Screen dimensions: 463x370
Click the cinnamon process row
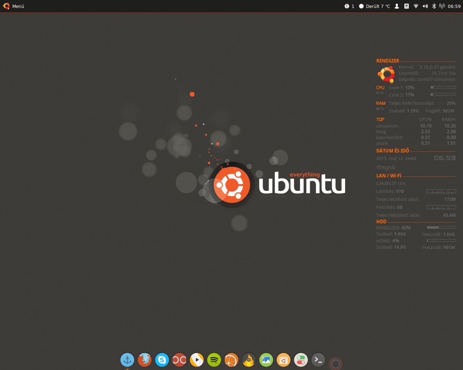click(x=416, y=126)
